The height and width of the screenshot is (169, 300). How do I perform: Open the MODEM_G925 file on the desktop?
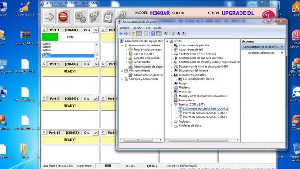[25, 94]
